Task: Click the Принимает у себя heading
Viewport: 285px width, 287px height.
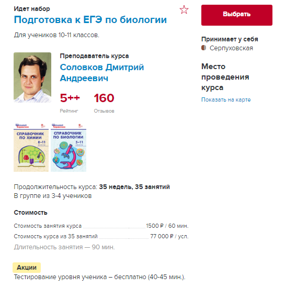Action: tap(230, 39)
